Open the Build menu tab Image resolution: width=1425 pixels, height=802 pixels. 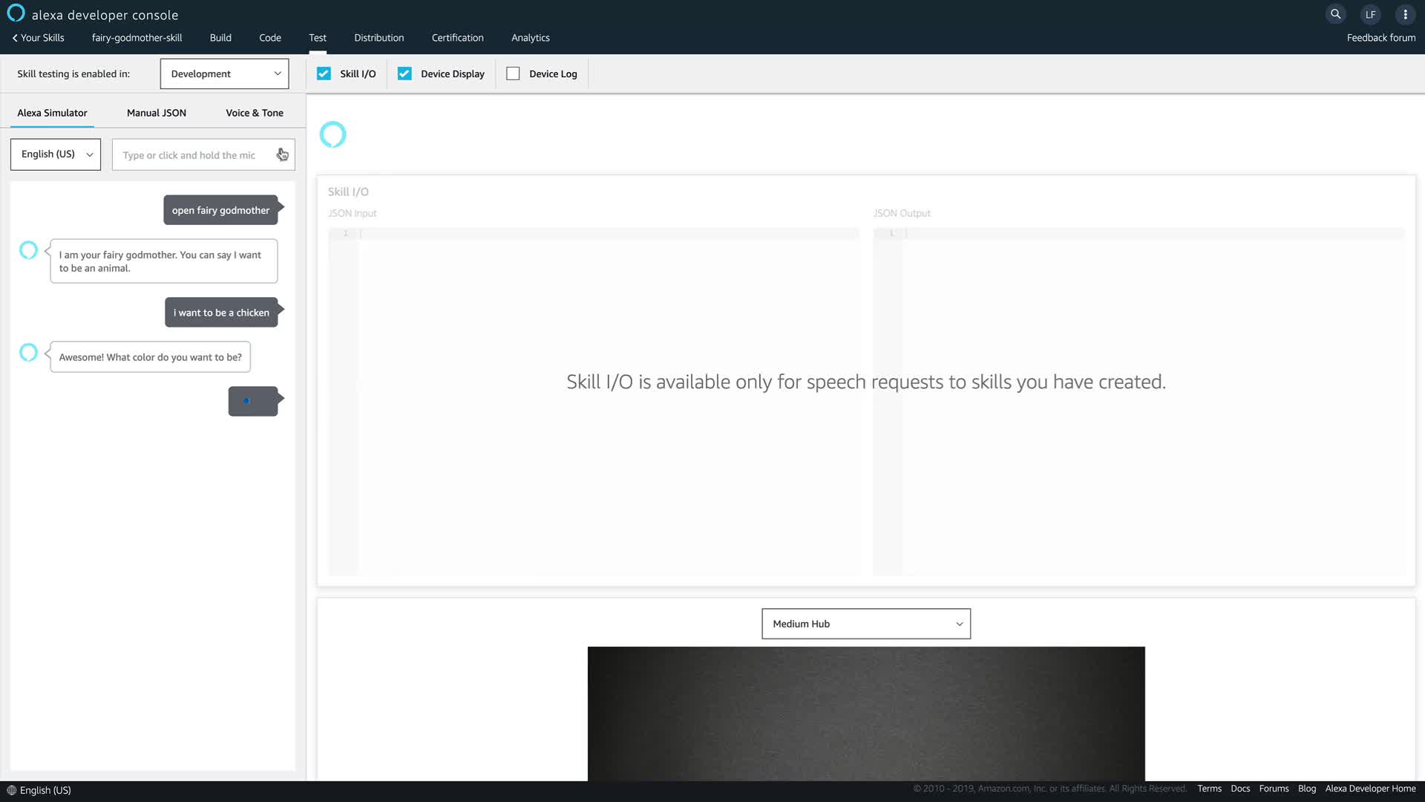220,38
